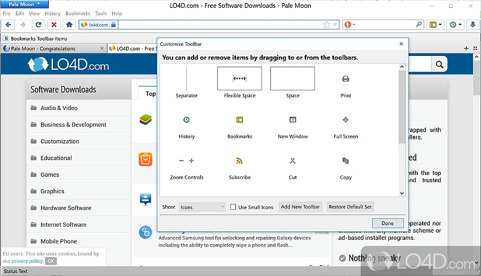The width and height of the screenshot is (481, 276).
Task: Open Internet Software category
Action: pyautogui.click(x=79, y=224)
